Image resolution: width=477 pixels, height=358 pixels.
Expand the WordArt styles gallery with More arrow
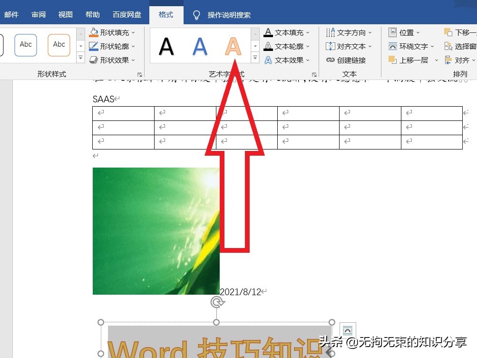point(255,57)
